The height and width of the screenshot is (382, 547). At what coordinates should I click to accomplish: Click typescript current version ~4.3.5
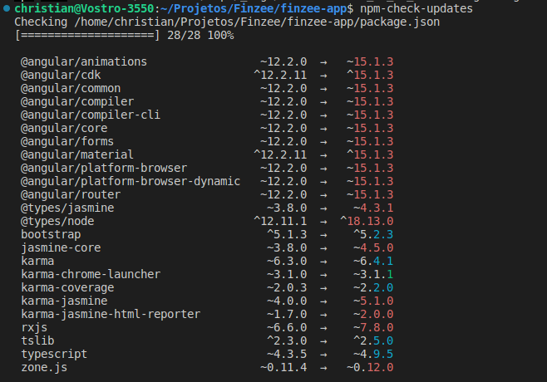click(287, 354)
